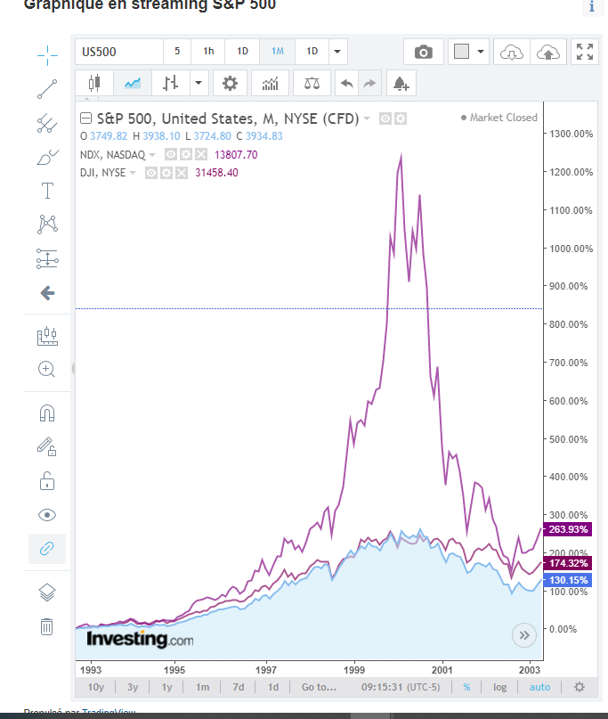The width and height of the screenshot is (608, 719).
Task: Select the first 1D interval
Action: (x=242, y=52)
